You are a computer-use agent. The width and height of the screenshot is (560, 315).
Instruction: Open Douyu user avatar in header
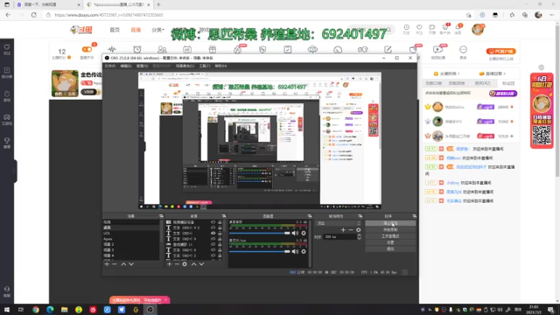click(478, 29)
